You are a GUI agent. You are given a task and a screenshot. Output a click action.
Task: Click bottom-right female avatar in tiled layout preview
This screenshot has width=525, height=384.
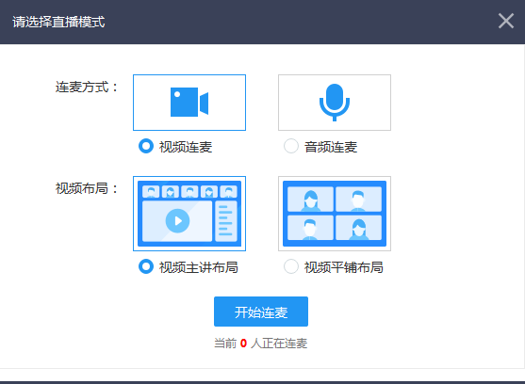[358, 228]
